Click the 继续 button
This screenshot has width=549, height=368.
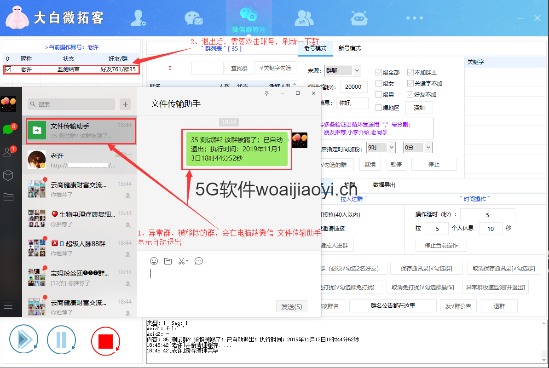(x=370, y=165)
